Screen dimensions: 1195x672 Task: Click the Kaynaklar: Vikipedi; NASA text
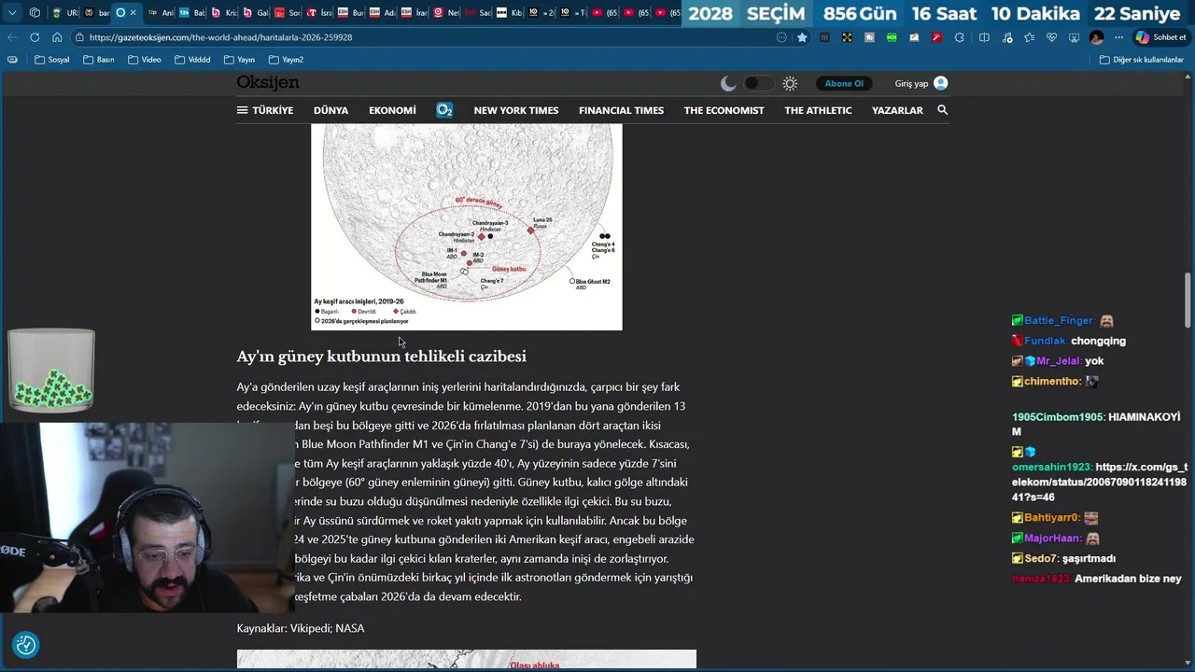[x=301, y=628]
